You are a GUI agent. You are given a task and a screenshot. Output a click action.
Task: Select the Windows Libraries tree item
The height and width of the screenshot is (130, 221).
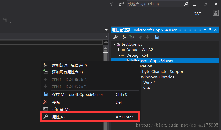coord(157,77)
